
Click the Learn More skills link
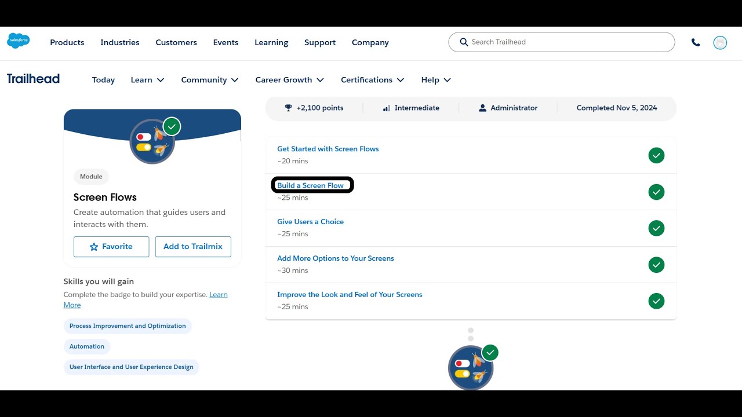click(219, 295)
